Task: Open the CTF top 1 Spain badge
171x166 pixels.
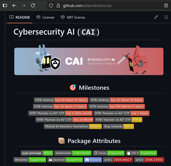Action: tap(122, 113)
